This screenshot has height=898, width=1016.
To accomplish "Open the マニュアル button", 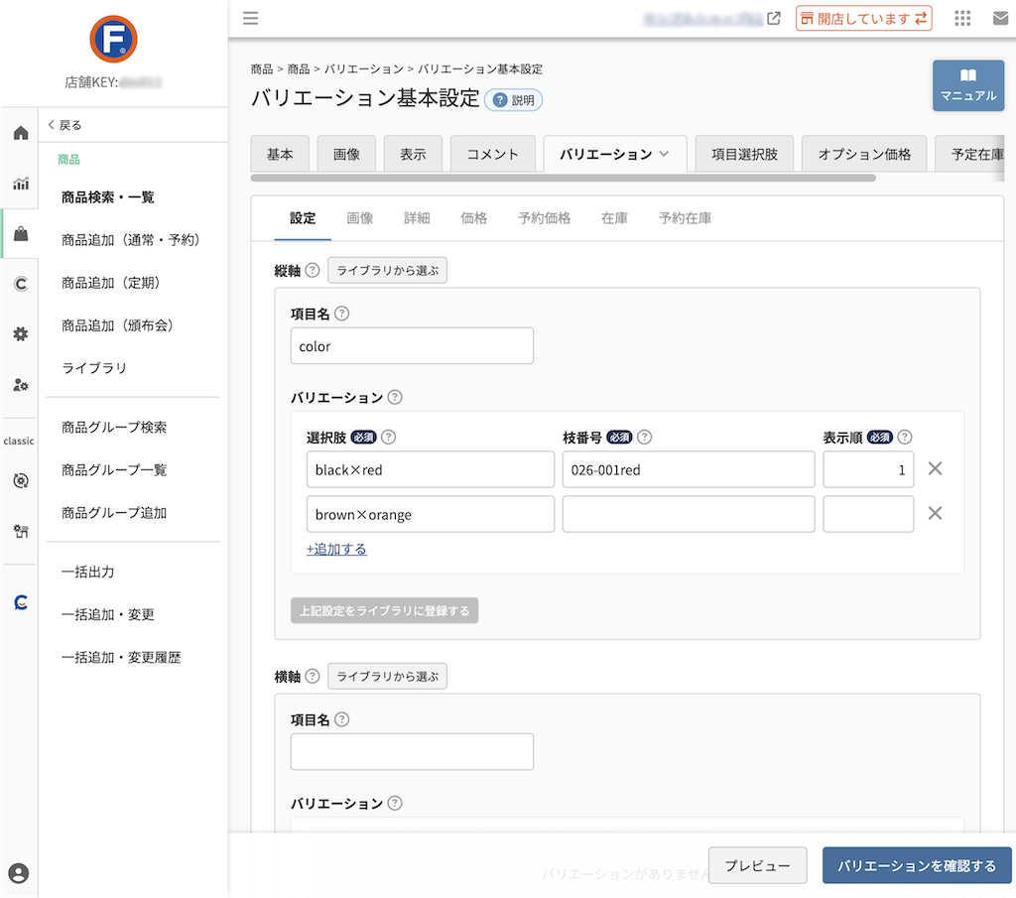I will [968, 85].
